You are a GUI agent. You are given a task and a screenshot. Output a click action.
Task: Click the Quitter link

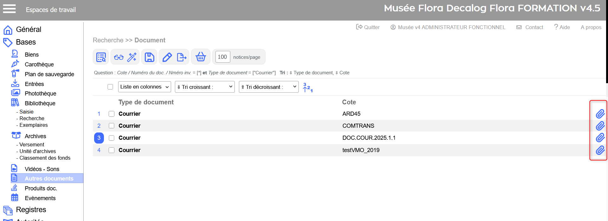[368, 27]
